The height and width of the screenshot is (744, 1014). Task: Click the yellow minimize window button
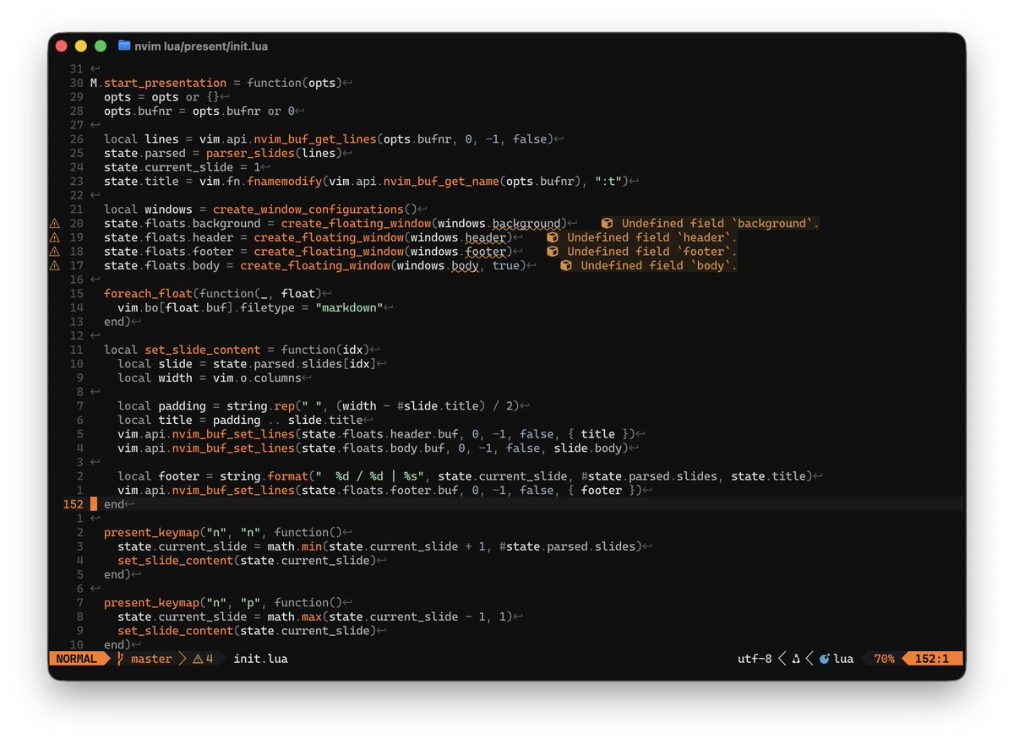pyautogui.click(x=81, y=46)
